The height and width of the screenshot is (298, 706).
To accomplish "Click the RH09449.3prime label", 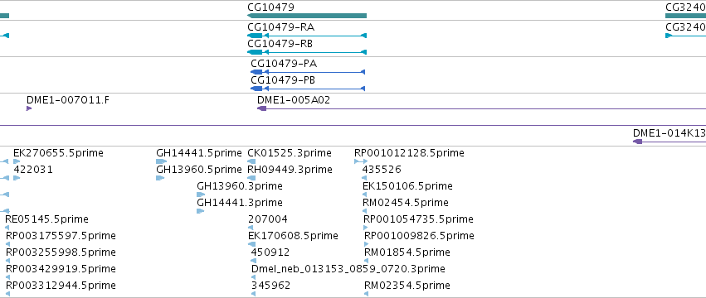I will [x=290, y=170].
